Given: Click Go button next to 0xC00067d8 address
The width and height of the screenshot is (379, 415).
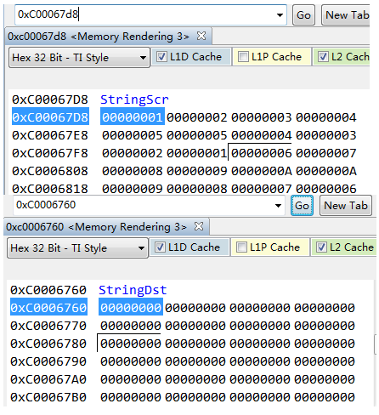Looking at the screenshot, I should (303, 15).
